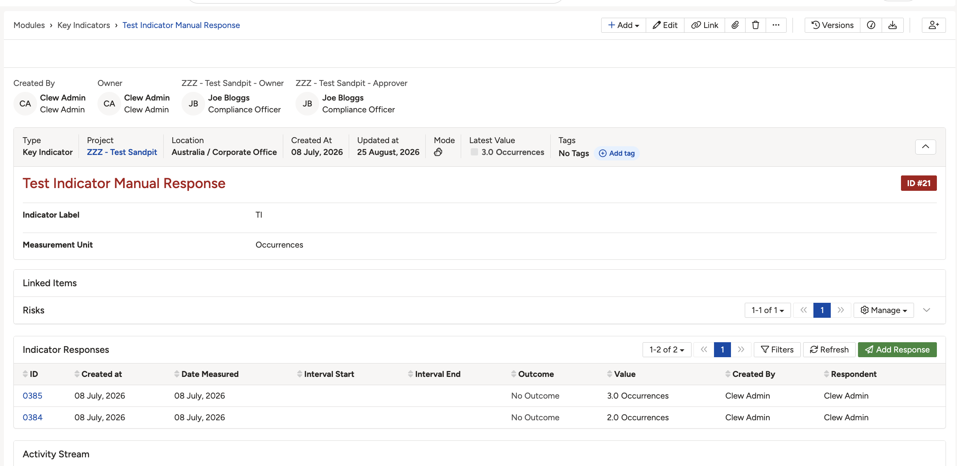
Task: Click Add tag button
Action: pos(617,153)
